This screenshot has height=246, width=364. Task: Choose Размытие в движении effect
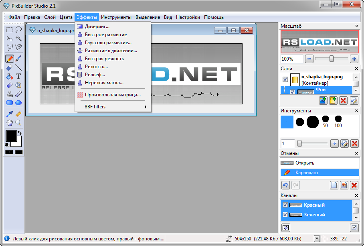[113, 51]
